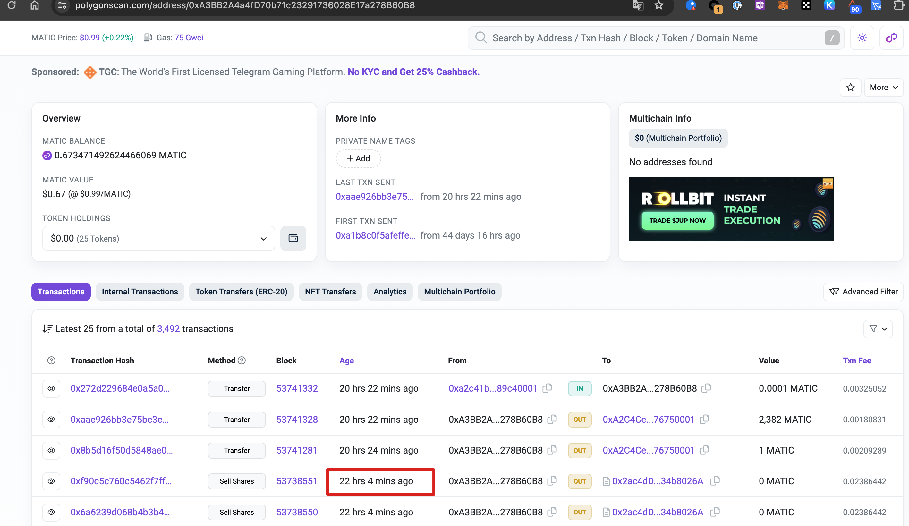The height and width of the screenshot is (526, 909).
Task: Switch to the Internal Transactions tab
Action: (x=140, y=292)
